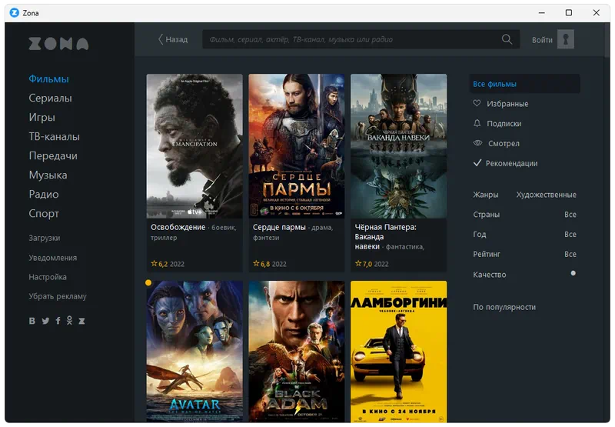Open the Жанры dropdown showing Художественные
615x427 pixels.
pos(524,195)
